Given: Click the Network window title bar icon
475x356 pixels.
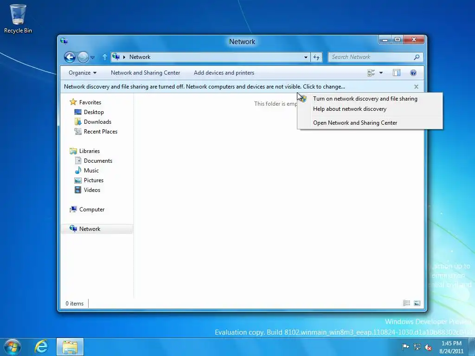Looking at the screenshot, I should pos(64,41).
